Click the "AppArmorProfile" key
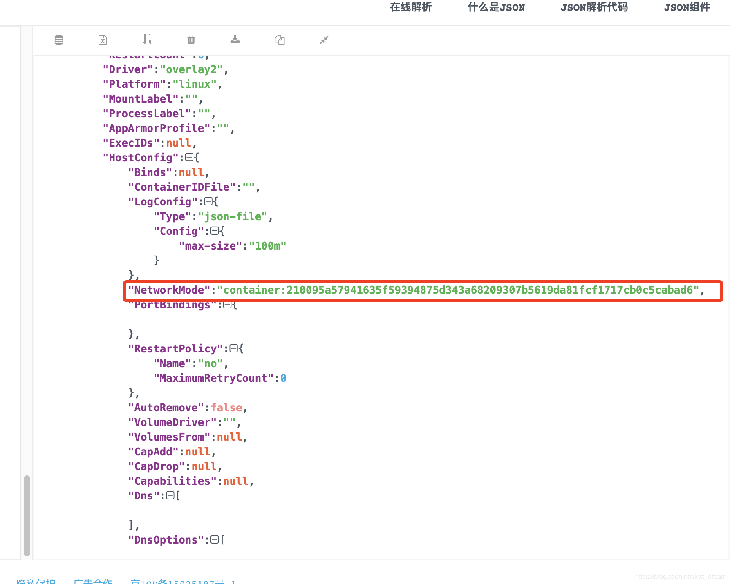This screenshot has width=730, height=584. coord(157,128)
